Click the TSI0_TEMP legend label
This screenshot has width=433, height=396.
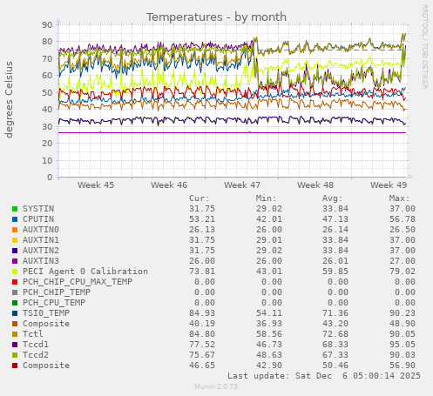point(46,313)
